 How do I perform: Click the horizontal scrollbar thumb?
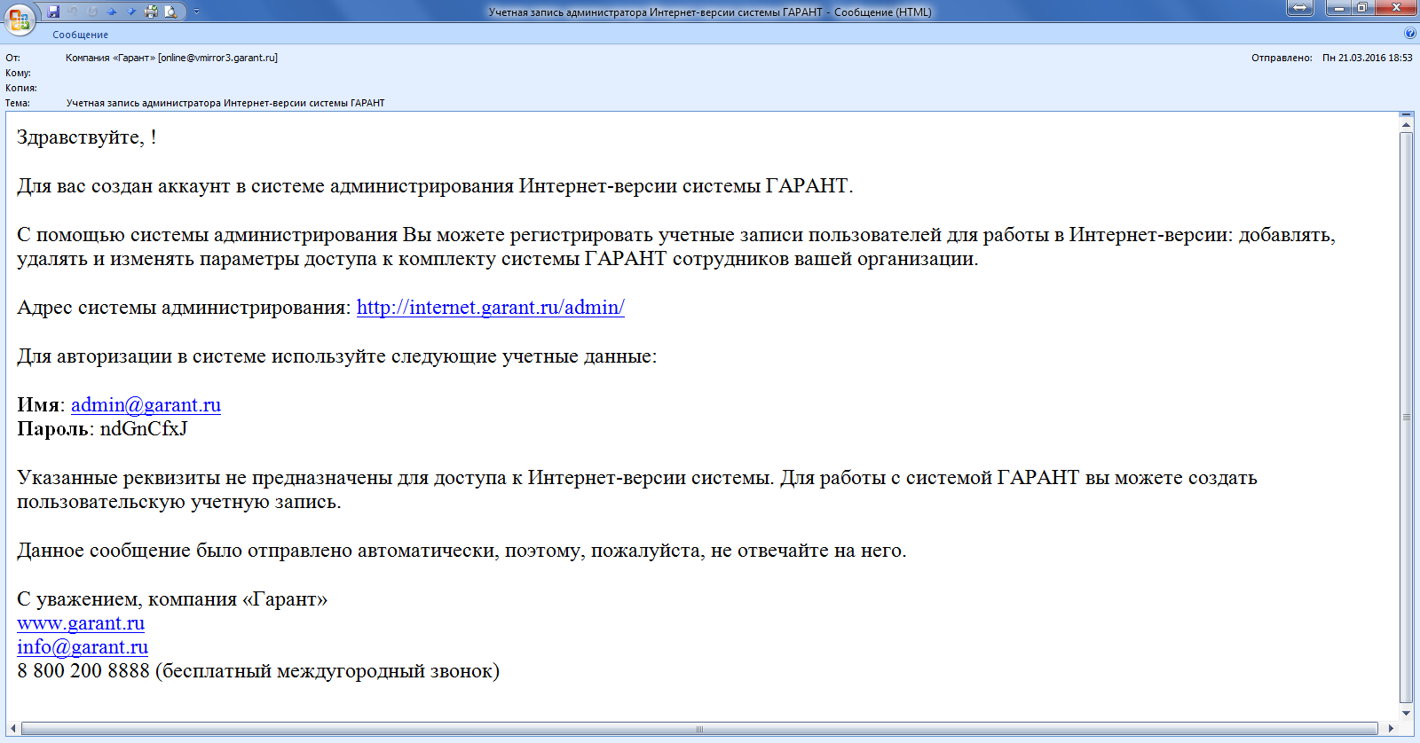pos(699,729)
